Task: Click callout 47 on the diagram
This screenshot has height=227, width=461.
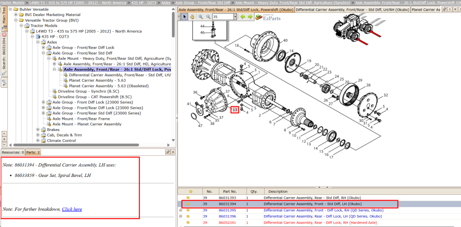Action: (x=200, y=125)
